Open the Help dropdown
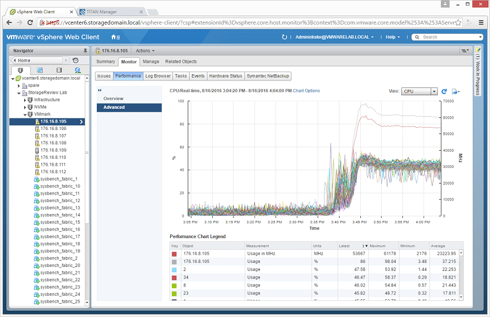The image size is (490, 317). coord(393,37)
